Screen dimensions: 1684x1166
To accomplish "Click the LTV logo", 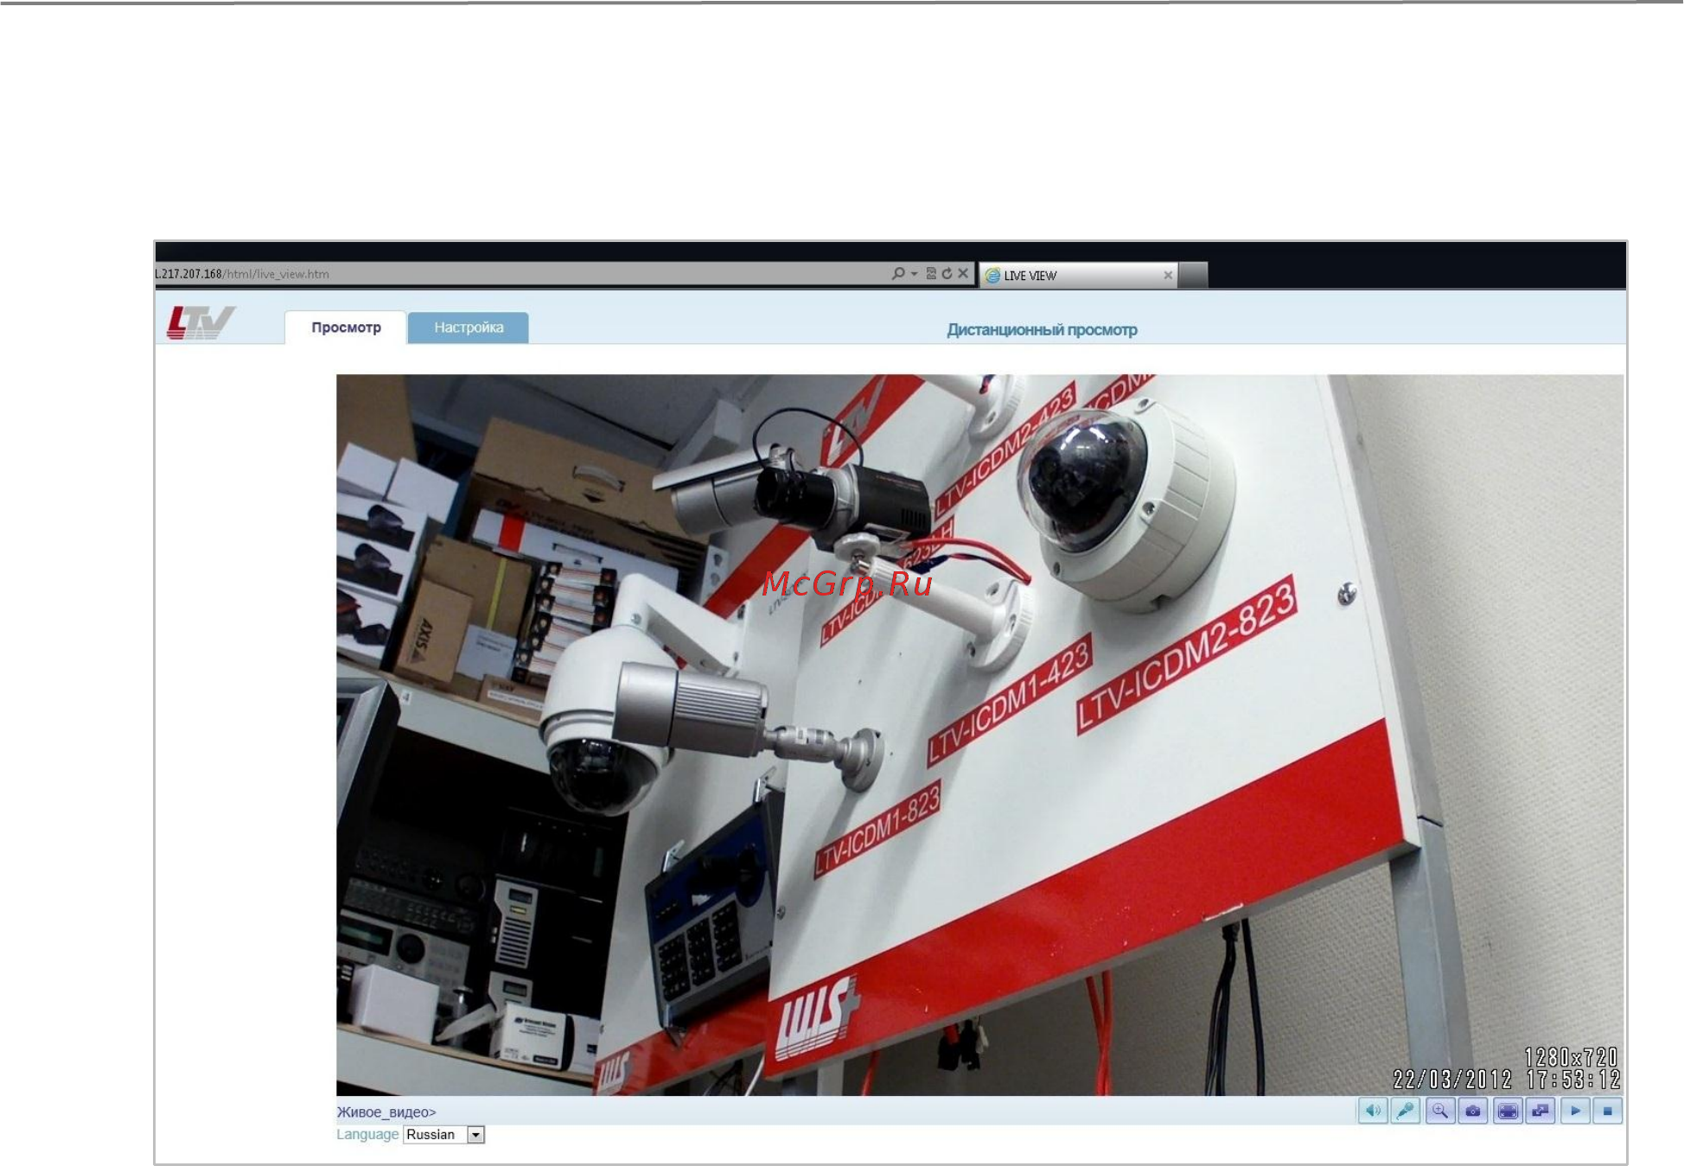I will coord(200,323).
